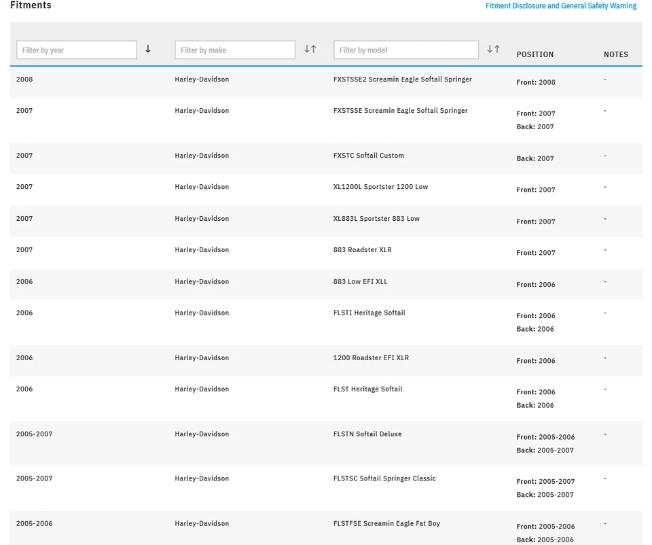Viewport: 652px width, 545px height.
Task: Open Fitment Disclosure and General Safety Warning
Action: tap(560, 6)
